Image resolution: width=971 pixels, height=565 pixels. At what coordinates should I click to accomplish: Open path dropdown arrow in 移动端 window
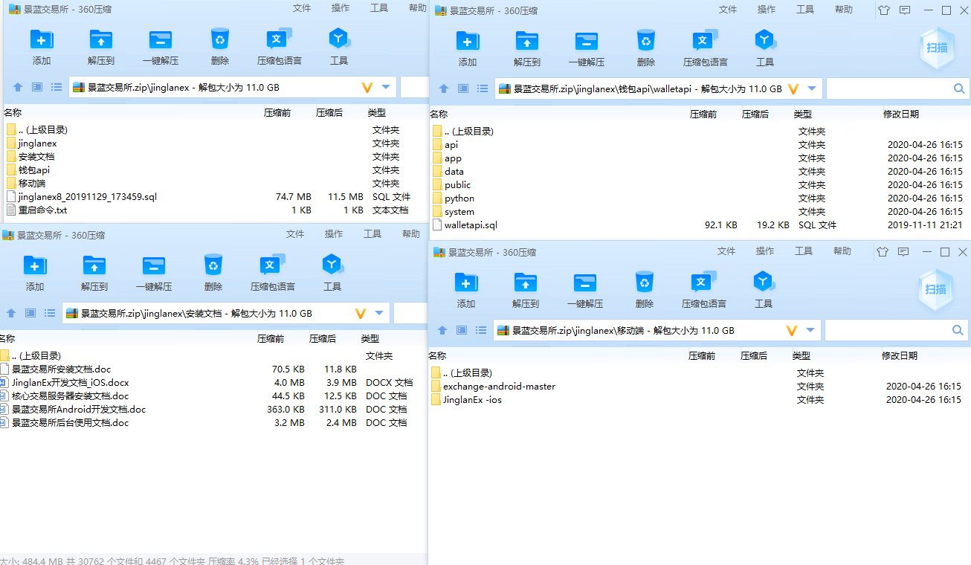pos(810,330)
